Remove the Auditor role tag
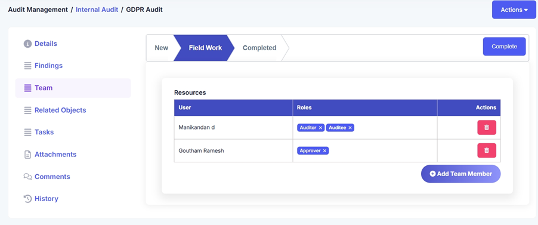The height and width of the screenshot is (225, 538). (320, 128)
